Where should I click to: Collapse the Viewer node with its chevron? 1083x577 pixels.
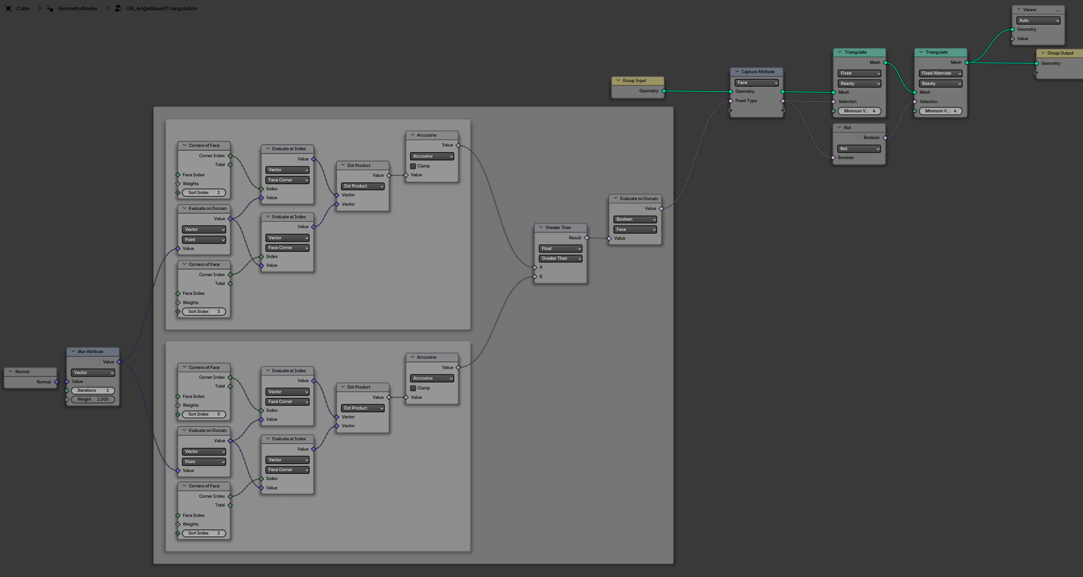pos(1019,10)
